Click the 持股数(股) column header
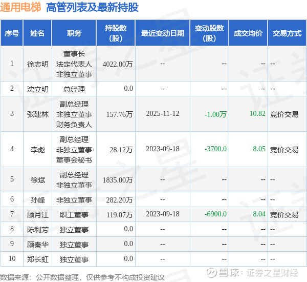 pyautogui.click(x=116, y=33)
